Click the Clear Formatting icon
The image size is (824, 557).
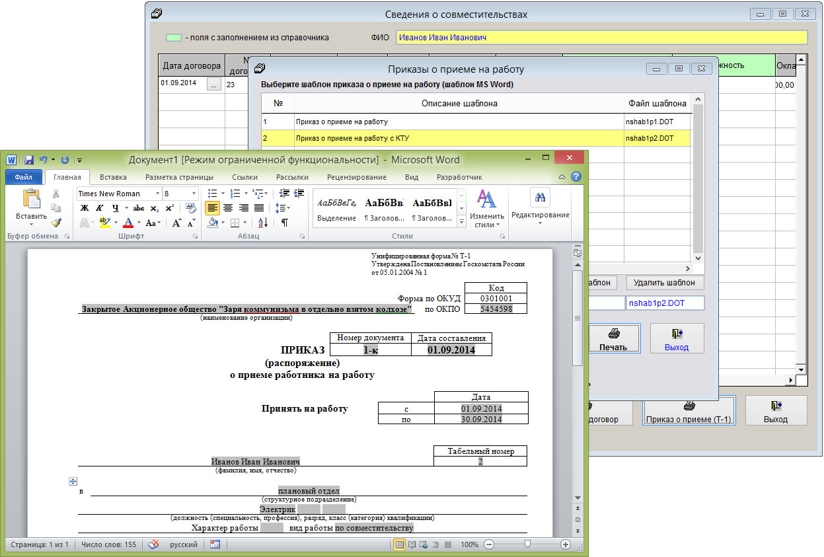click(x=191, y=207)
